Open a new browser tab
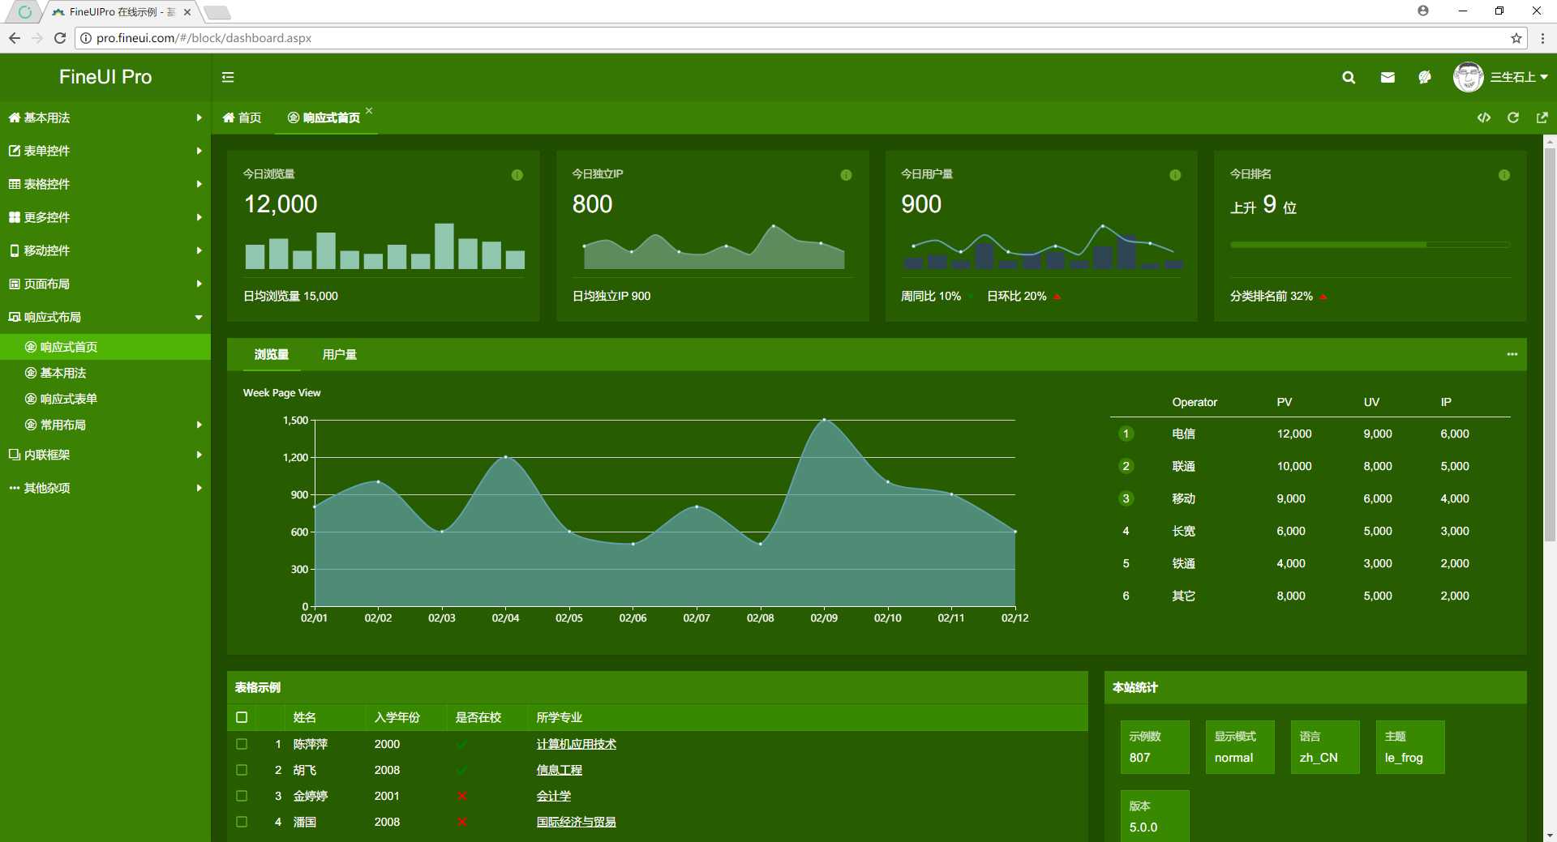 coord(217,12)
